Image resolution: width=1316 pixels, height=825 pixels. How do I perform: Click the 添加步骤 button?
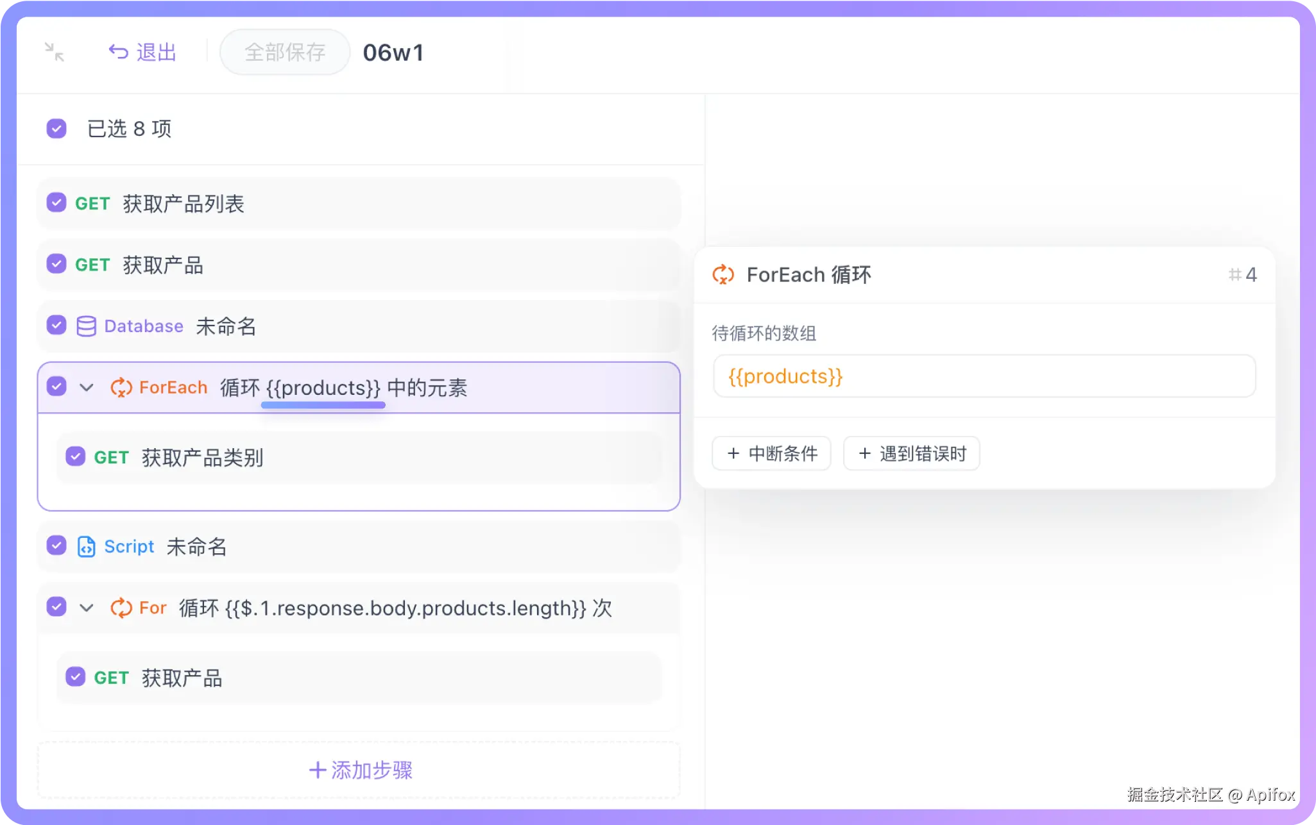359,770
